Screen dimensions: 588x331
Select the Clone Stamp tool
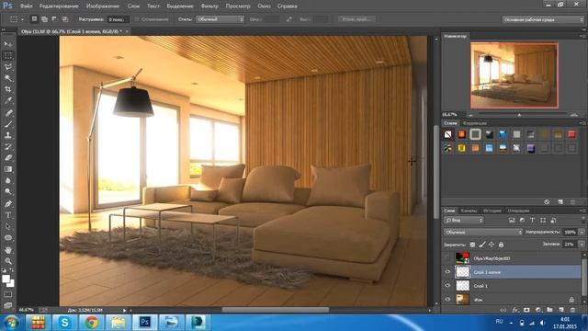(x=8, y=135)
